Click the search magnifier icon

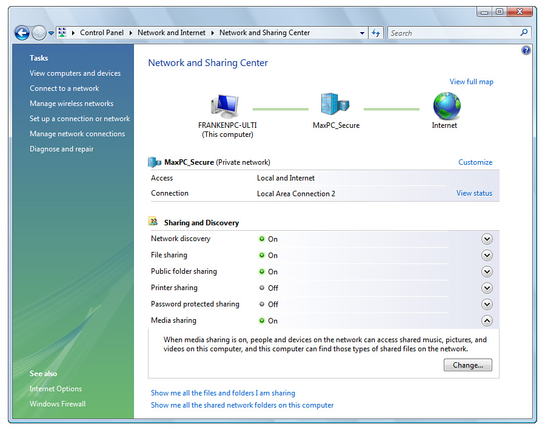(x=524, y=33)
